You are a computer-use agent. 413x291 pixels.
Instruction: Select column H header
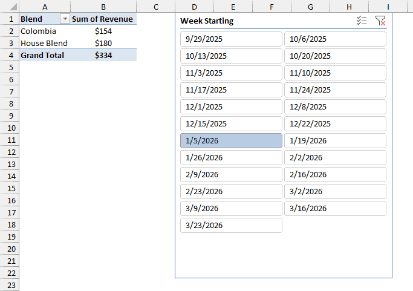click(350, 6)
